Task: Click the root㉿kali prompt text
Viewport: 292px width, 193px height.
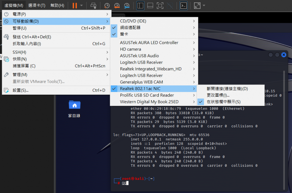Action: tap(133, 179)
